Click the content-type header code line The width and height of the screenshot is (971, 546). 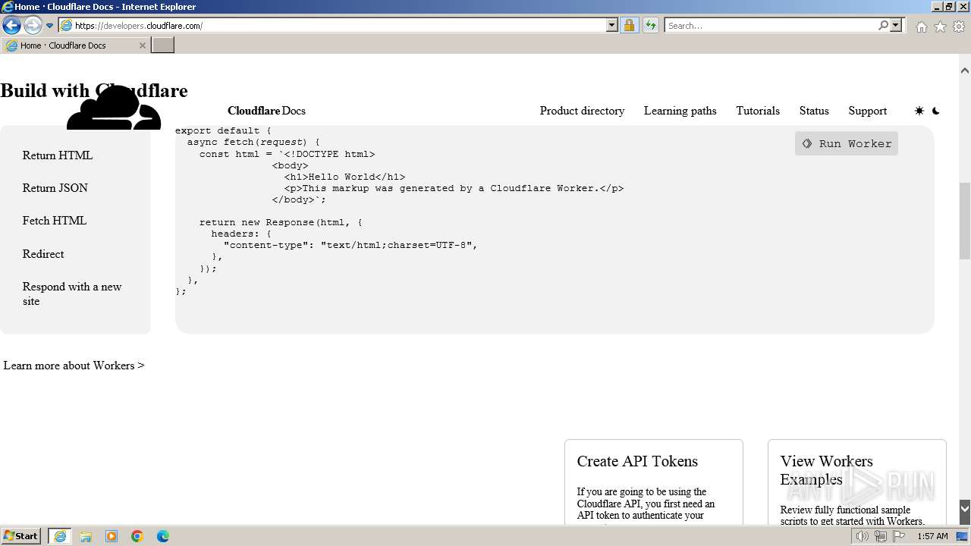(x=350, y=245)
